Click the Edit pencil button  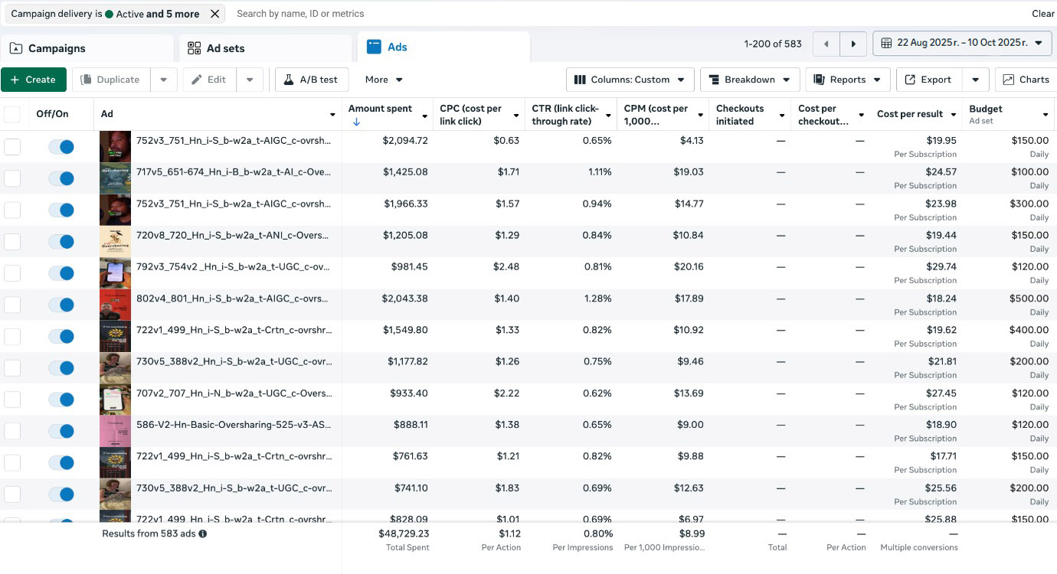point(209,80)
